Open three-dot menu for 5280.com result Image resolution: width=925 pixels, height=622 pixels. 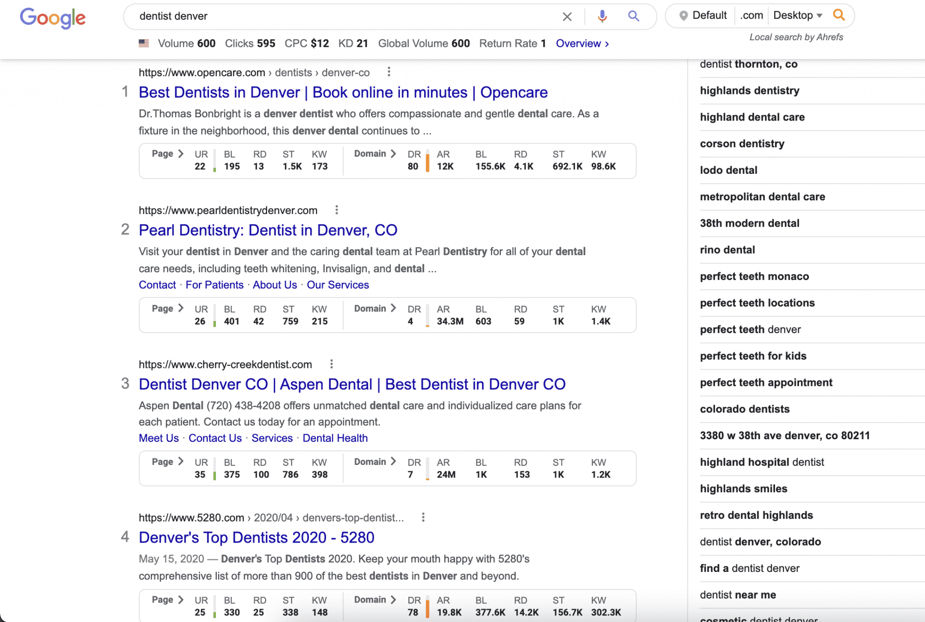point(423,517)
